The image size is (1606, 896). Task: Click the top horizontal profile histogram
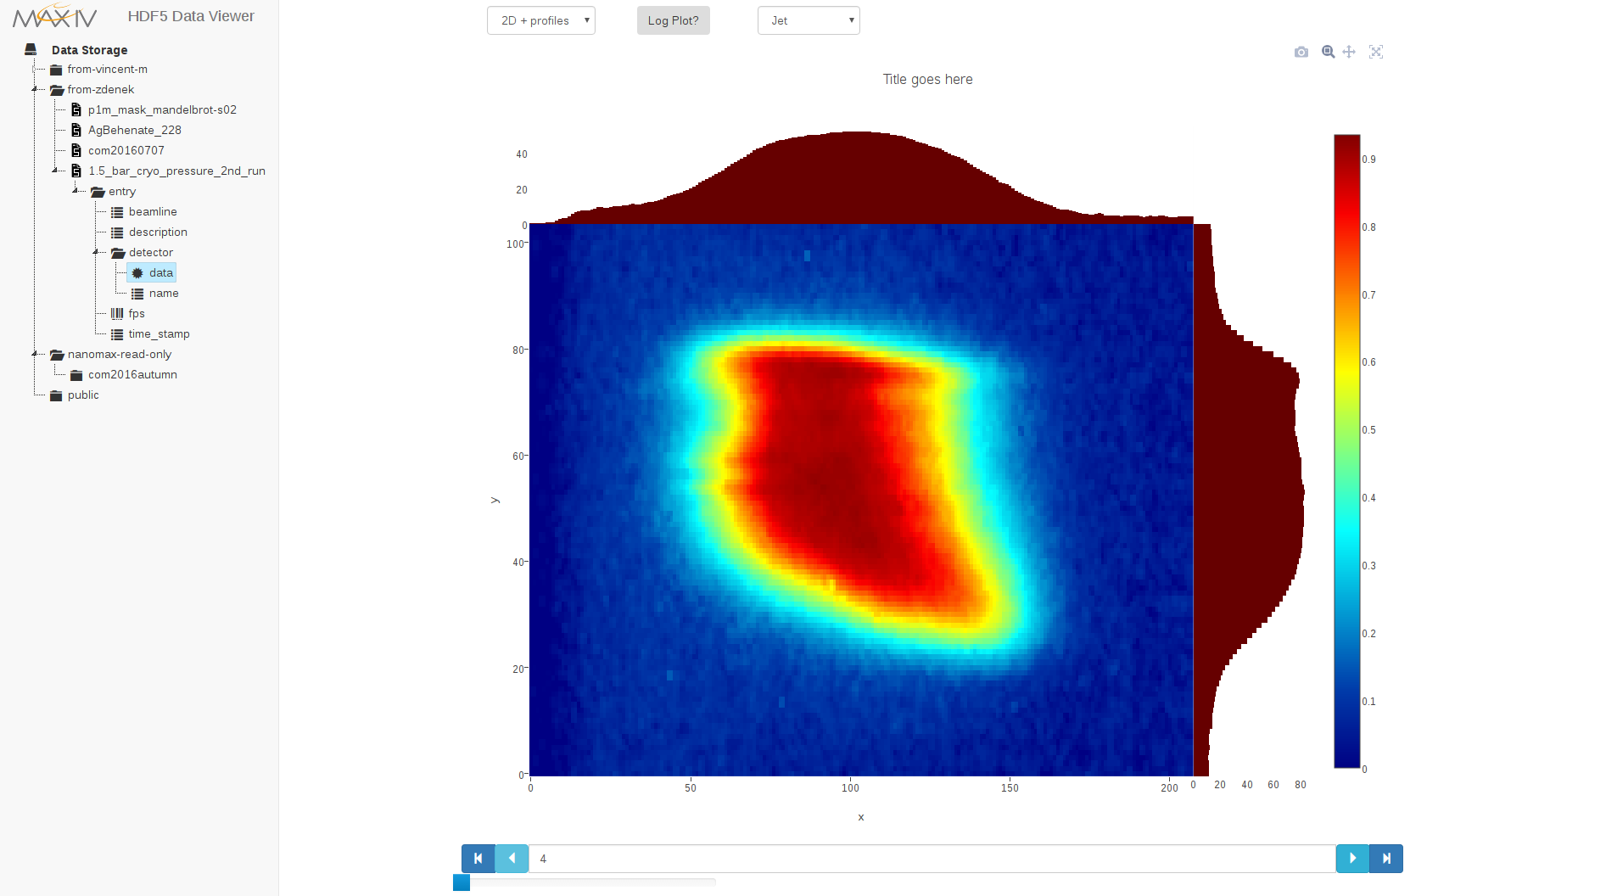point(861,177)
